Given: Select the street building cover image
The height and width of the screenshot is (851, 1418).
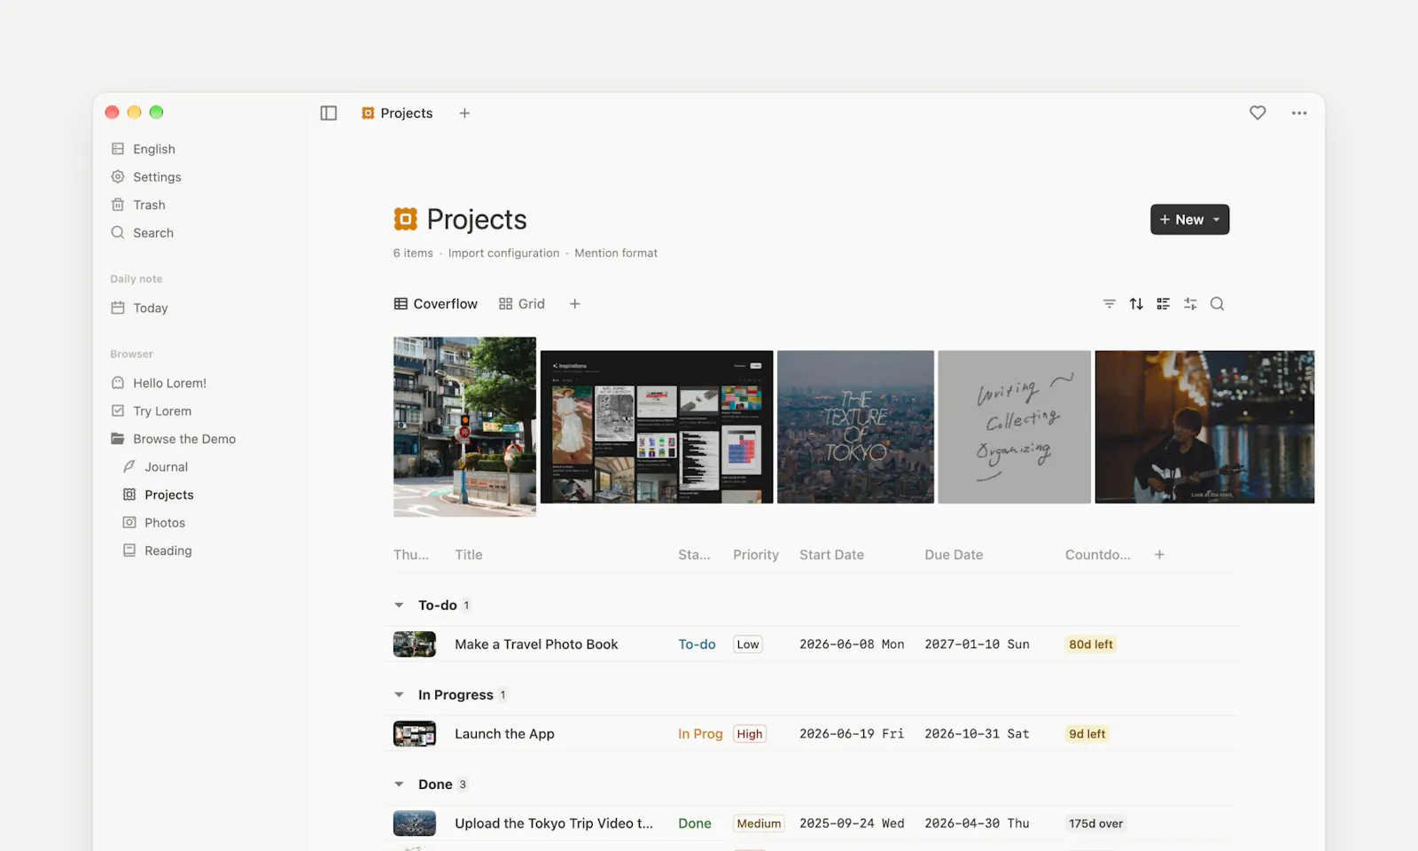Looking at the screenshot, I should coord(464,426).
